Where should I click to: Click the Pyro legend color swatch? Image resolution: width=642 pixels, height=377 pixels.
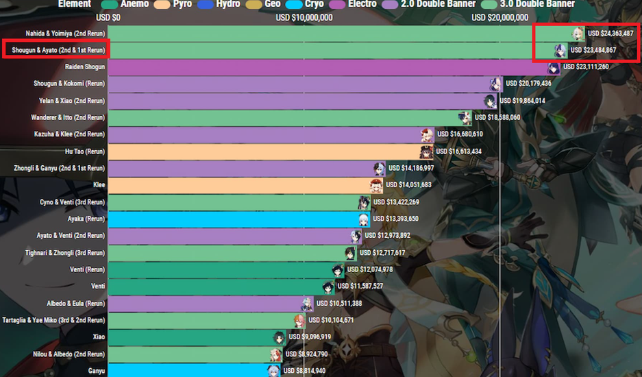(x=162, y=5)
